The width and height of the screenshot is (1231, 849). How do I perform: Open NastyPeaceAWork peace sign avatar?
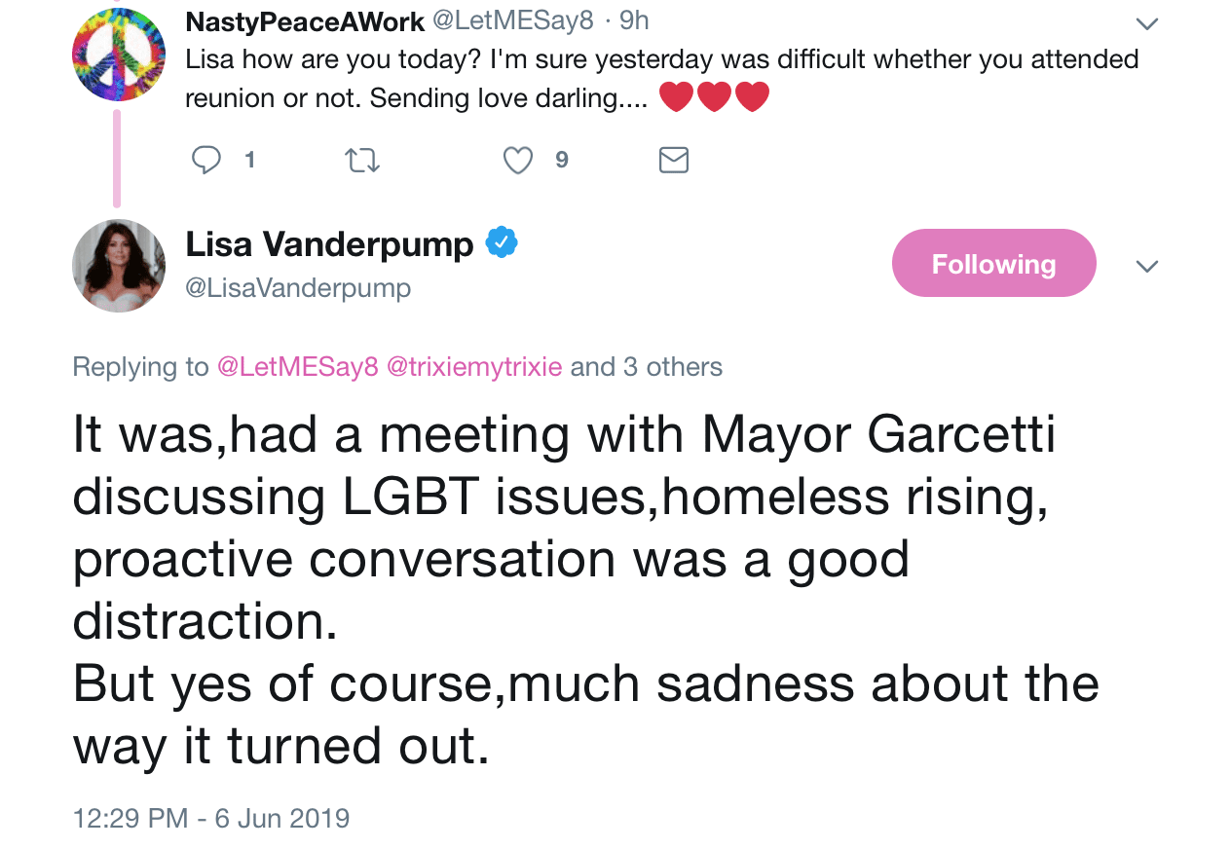(x=119, y=55)
